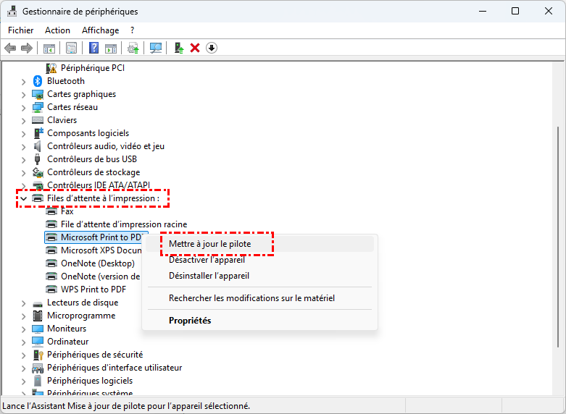Select Contrôleurs IDE ATA/ATAPI category
The height and width of the screenshot is (414, 566).
[99, 185]
